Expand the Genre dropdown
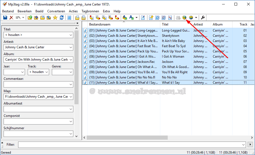This screenshot has height=155, width=255. [71, 72]
